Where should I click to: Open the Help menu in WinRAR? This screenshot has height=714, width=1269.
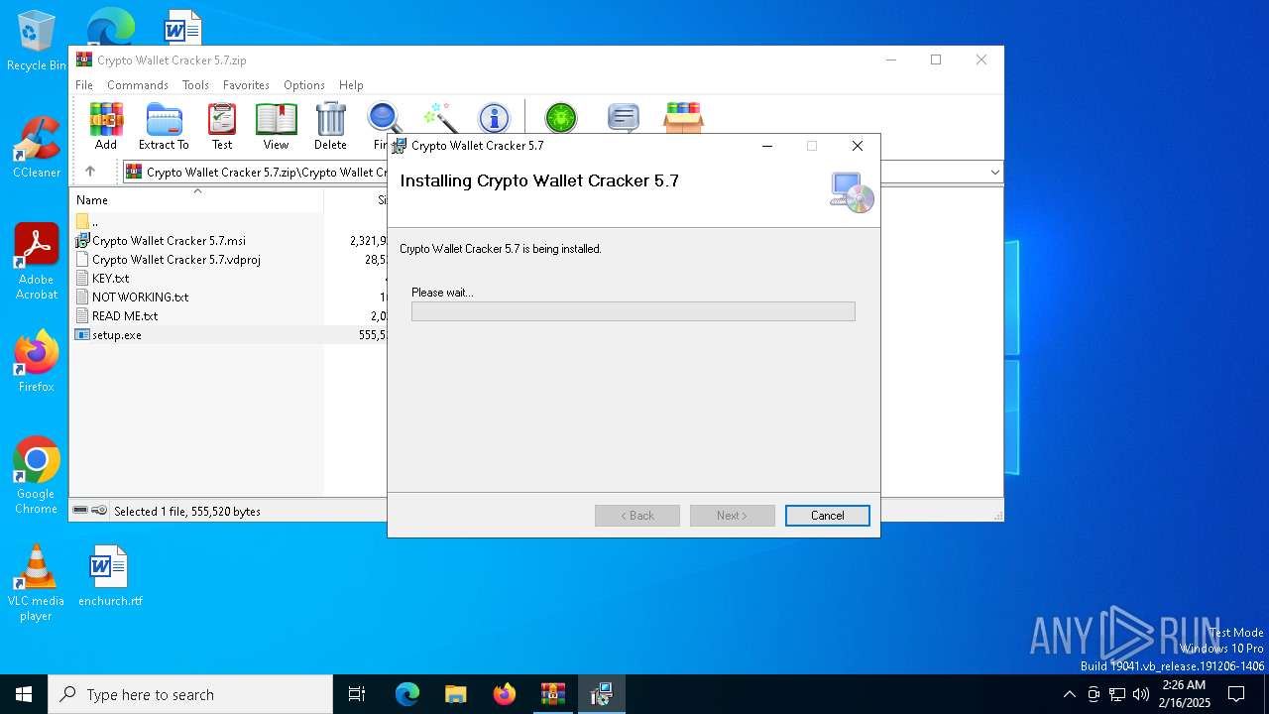click(351, 85)
